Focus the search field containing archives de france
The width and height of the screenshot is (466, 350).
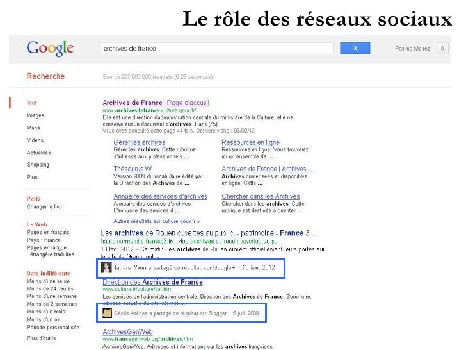pyautogui.click(x=216, y=48)
